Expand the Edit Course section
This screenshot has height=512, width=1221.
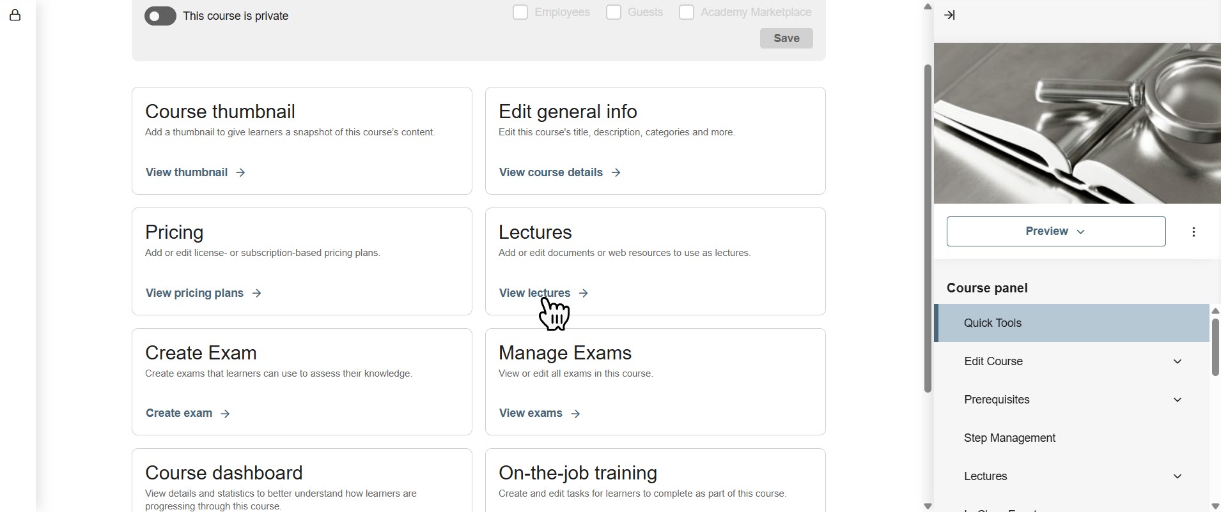1177,361
